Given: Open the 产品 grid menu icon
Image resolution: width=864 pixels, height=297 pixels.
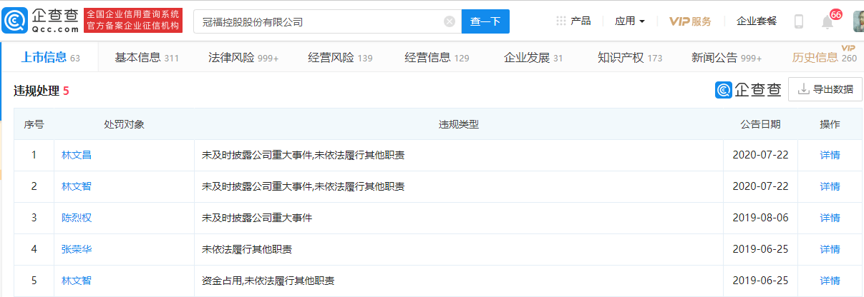Looking at the screenshot, I should [561, 21].
